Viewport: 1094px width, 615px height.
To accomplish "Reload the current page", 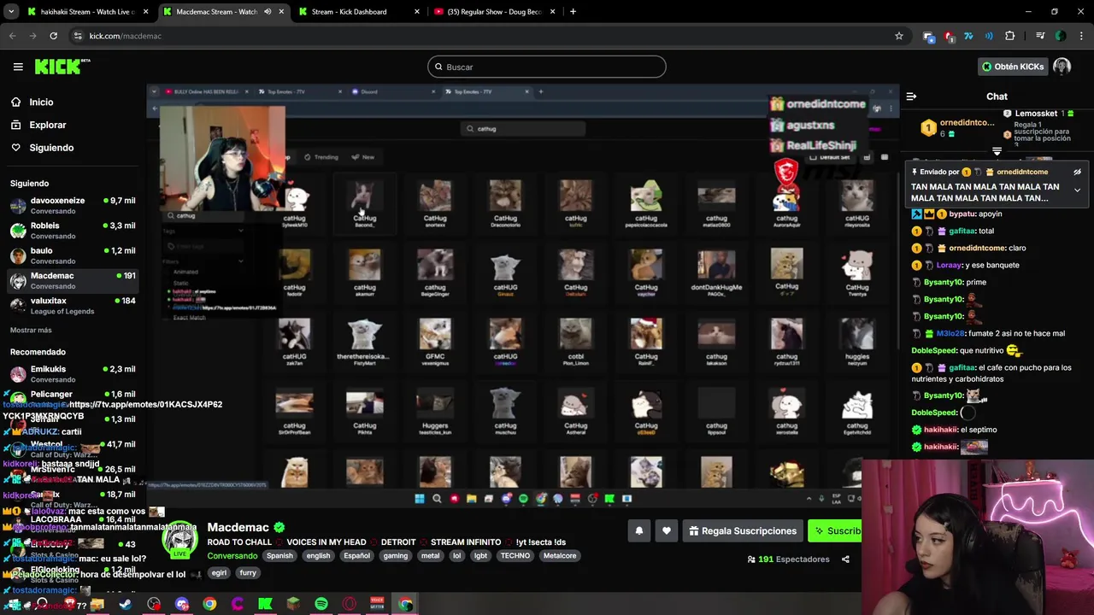I will (53, 36).
